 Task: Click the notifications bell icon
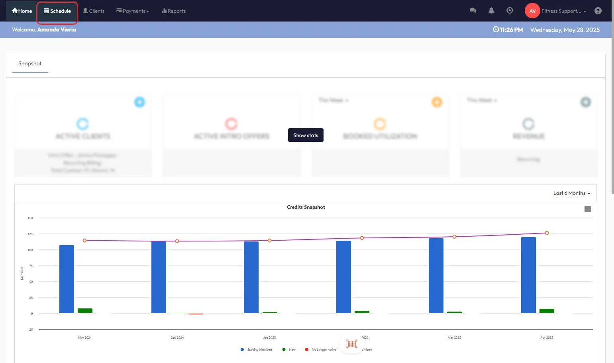491,11
